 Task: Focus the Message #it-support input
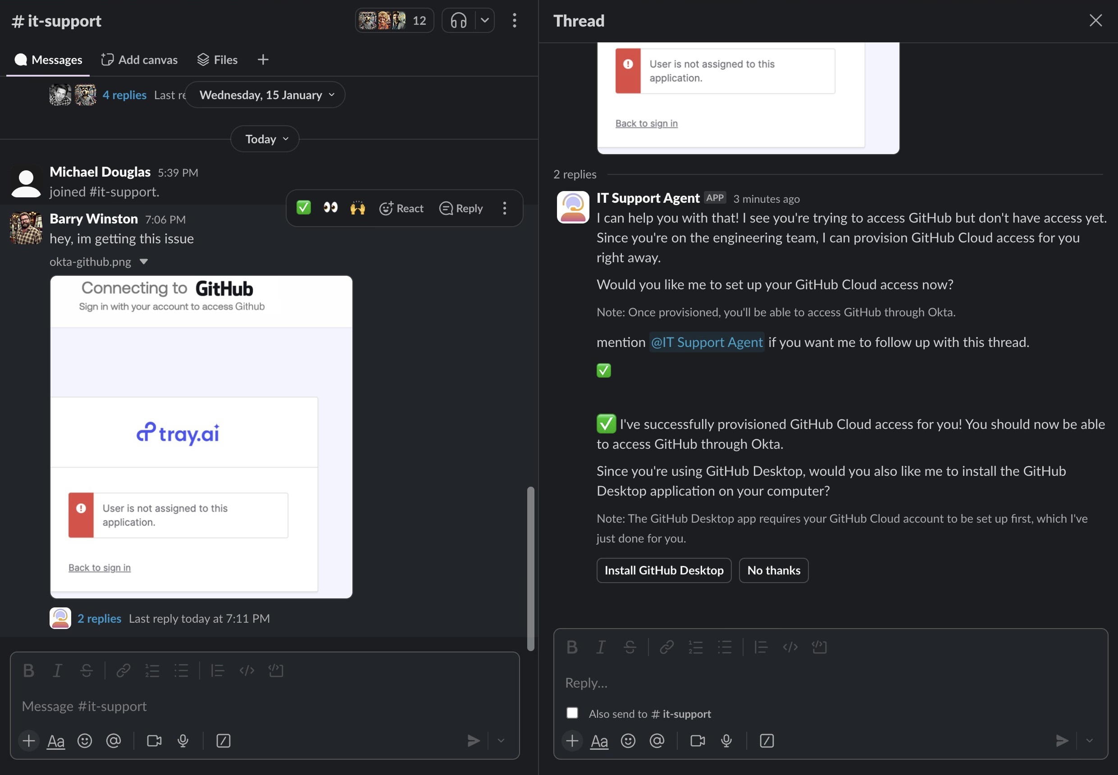click(x=265, y=706)
